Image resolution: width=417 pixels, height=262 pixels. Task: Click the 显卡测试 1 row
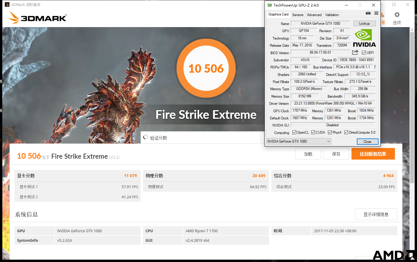77,187
